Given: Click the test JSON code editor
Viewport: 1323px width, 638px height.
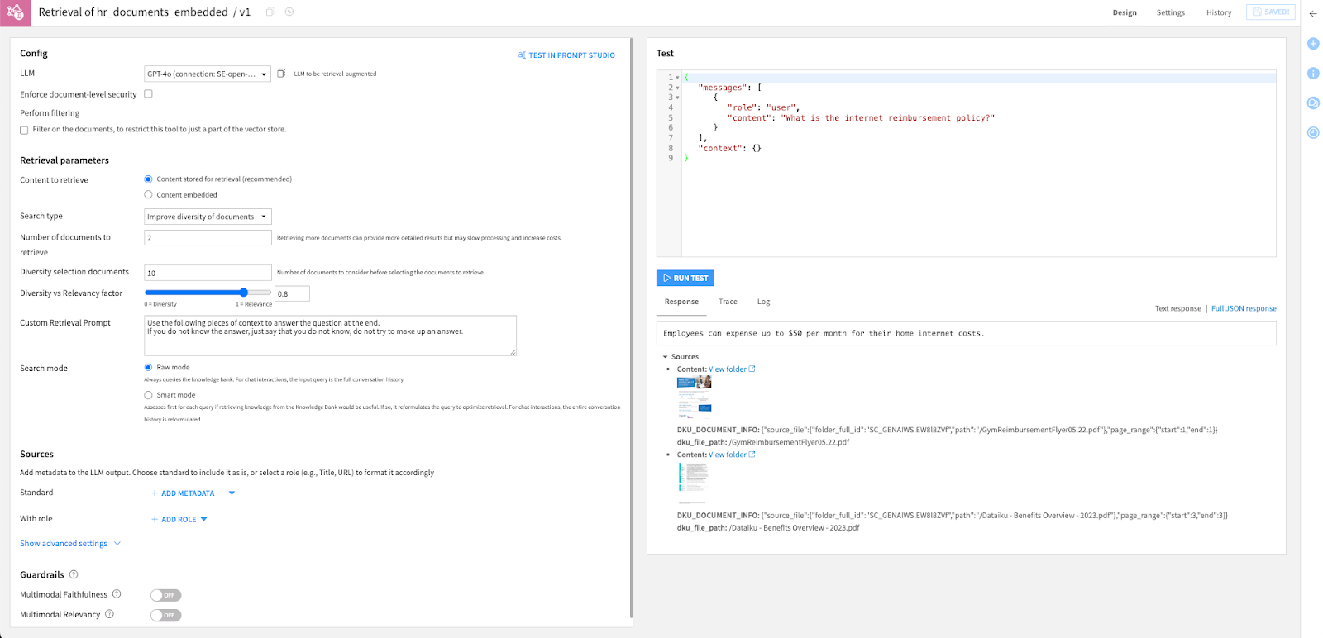Looking at the screenshot, I should [x=966, y=164].
